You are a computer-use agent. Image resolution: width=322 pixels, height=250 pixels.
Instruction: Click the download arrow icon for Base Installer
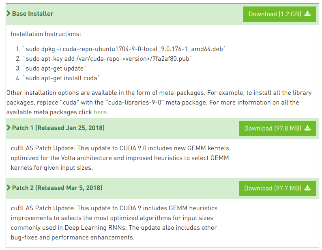307,14
